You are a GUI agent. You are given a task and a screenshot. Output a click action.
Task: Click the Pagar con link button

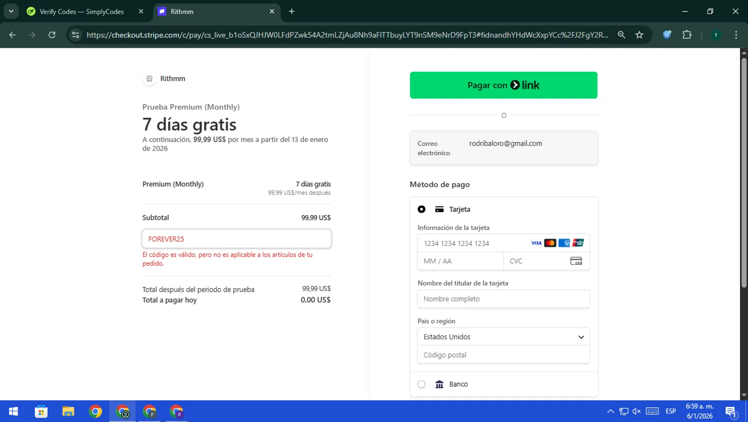point(504,85)
